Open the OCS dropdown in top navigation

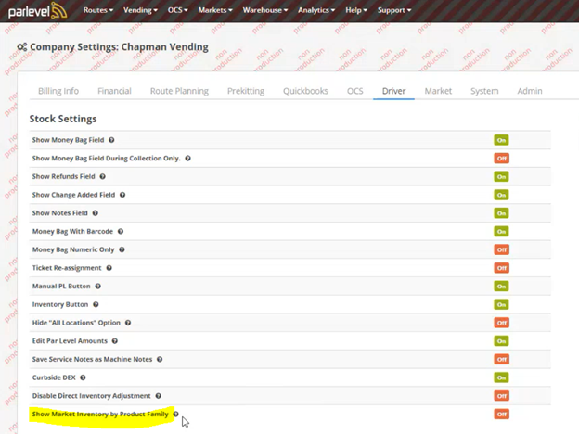coord(177,10)
